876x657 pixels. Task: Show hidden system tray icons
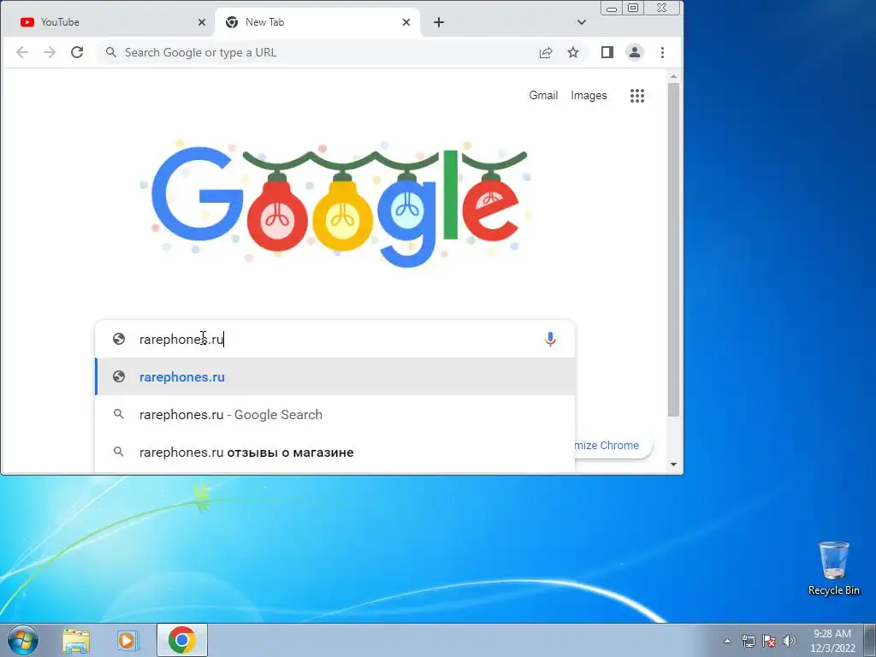pos(727,641)
